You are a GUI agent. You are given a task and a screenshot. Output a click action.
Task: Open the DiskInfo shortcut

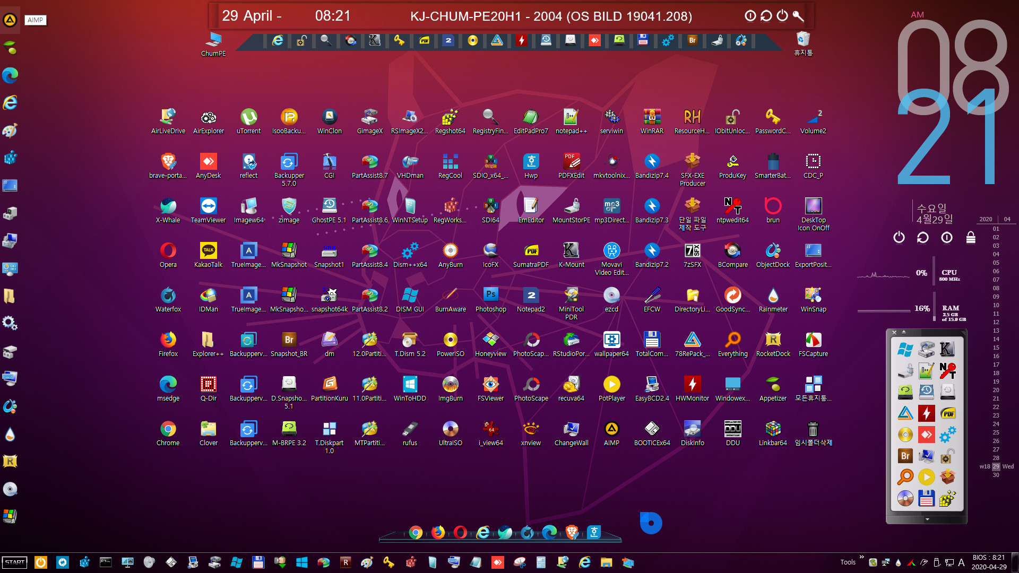[692, 433]
